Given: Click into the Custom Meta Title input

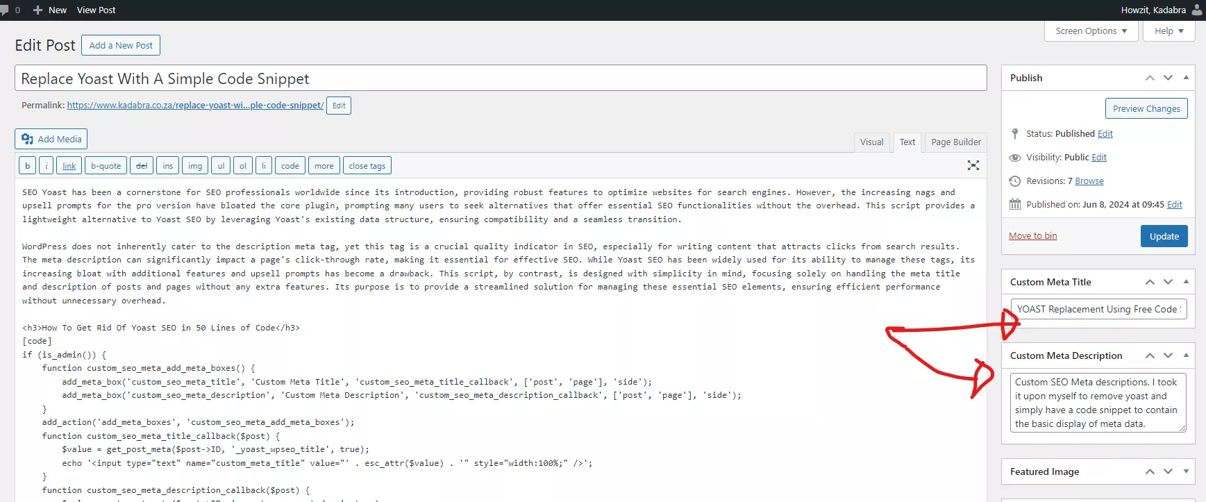Looking at the screenshot, I should pos(1098,309).
